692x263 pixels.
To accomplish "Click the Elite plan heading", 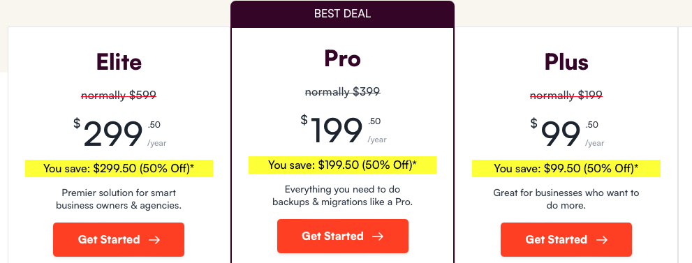I will coord(119,62).
